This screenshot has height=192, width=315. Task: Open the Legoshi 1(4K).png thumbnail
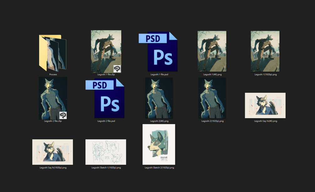click(x=212, y=51)
